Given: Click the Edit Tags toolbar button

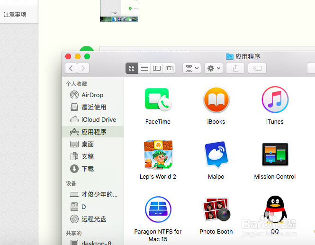Looking at the screenshot, I should pos(257,68).
